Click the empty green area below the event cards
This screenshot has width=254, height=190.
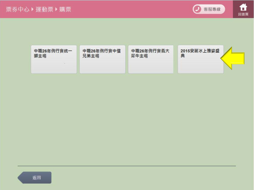[x=127, y=116]
